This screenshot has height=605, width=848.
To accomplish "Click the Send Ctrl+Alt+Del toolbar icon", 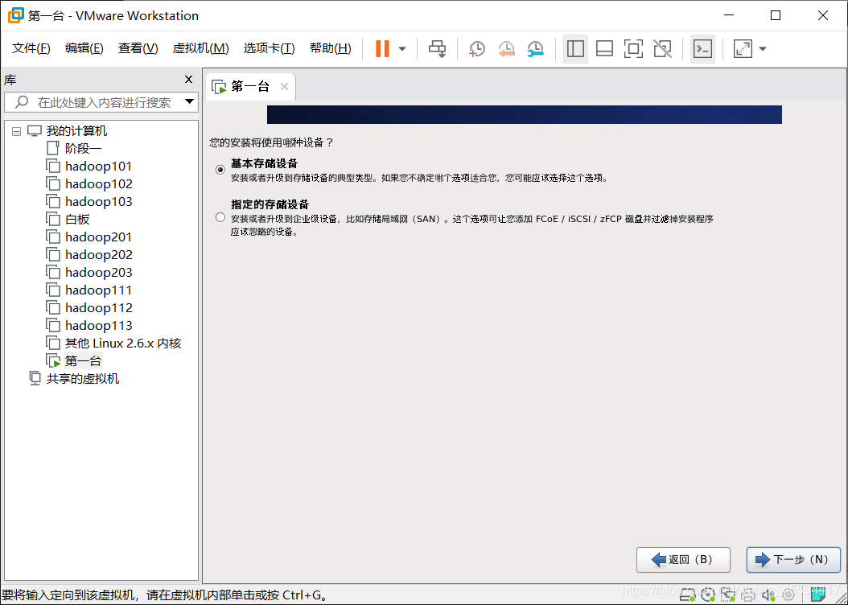I will [x=437, y=48].
